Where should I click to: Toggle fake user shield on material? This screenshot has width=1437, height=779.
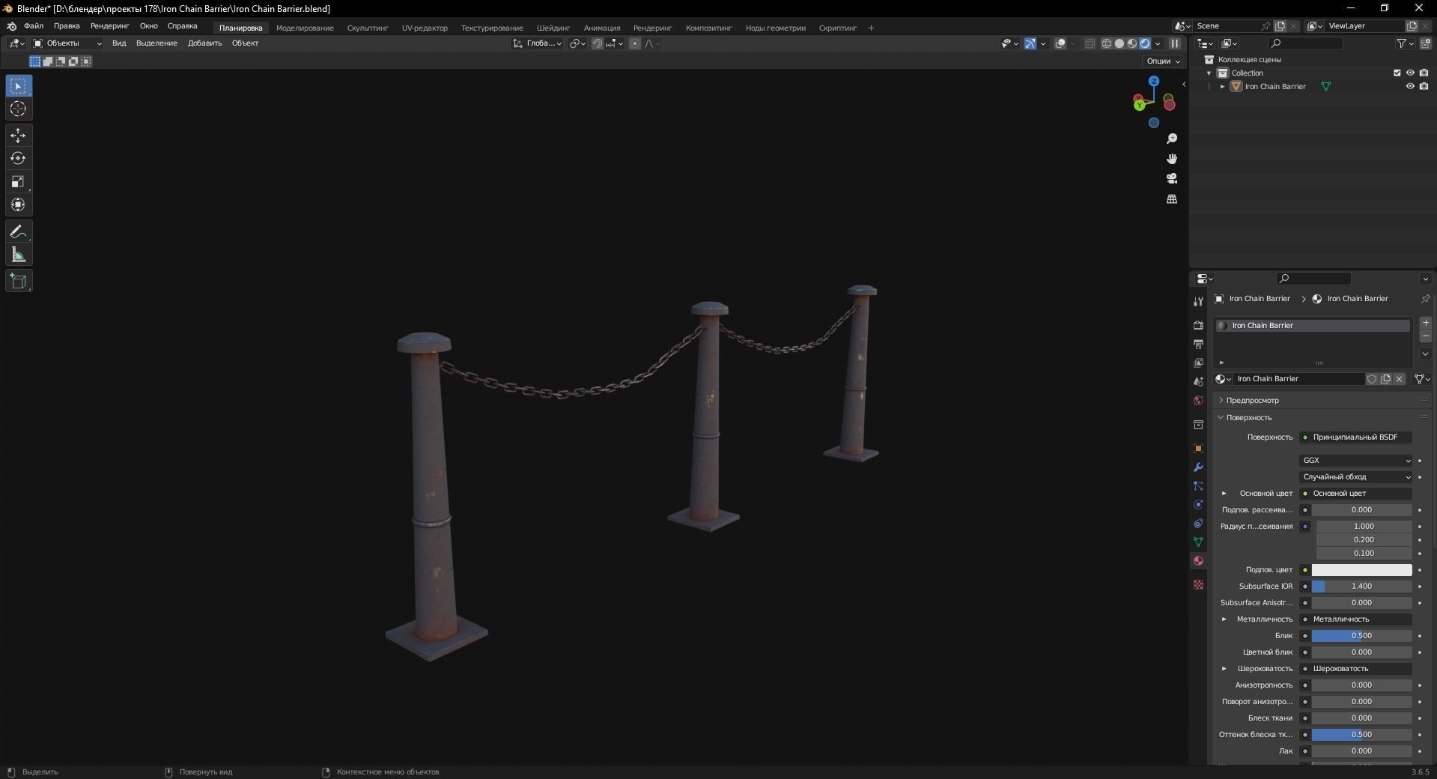pyautogui.click(x=1372, y=379)
